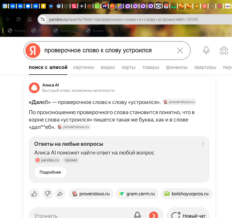Clear the search query with X
Image resolution: width=232 pixels, height=218 pixels.
(x=180, y=51)
